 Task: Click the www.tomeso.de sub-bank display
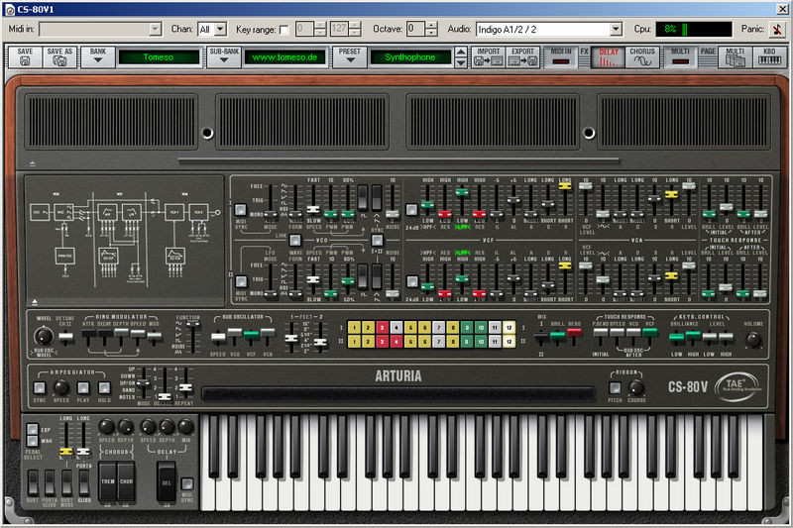(284, 57)
